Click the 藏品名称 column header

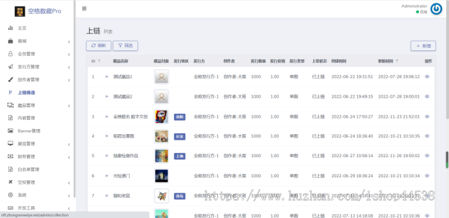pyautogui.click(x=121, y=61)
